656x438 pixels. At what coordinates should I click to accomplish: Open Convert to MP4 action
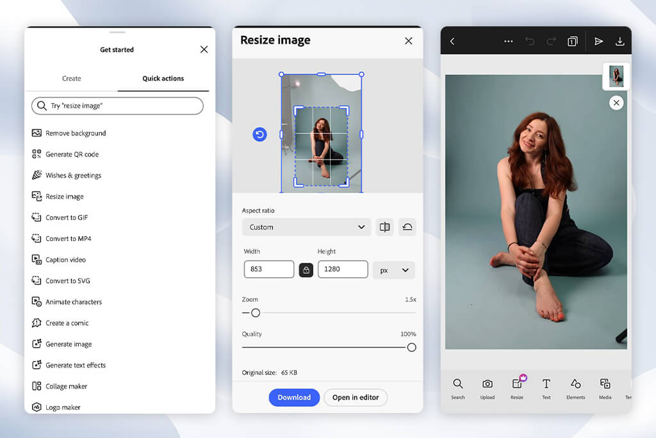coord(61,239)
